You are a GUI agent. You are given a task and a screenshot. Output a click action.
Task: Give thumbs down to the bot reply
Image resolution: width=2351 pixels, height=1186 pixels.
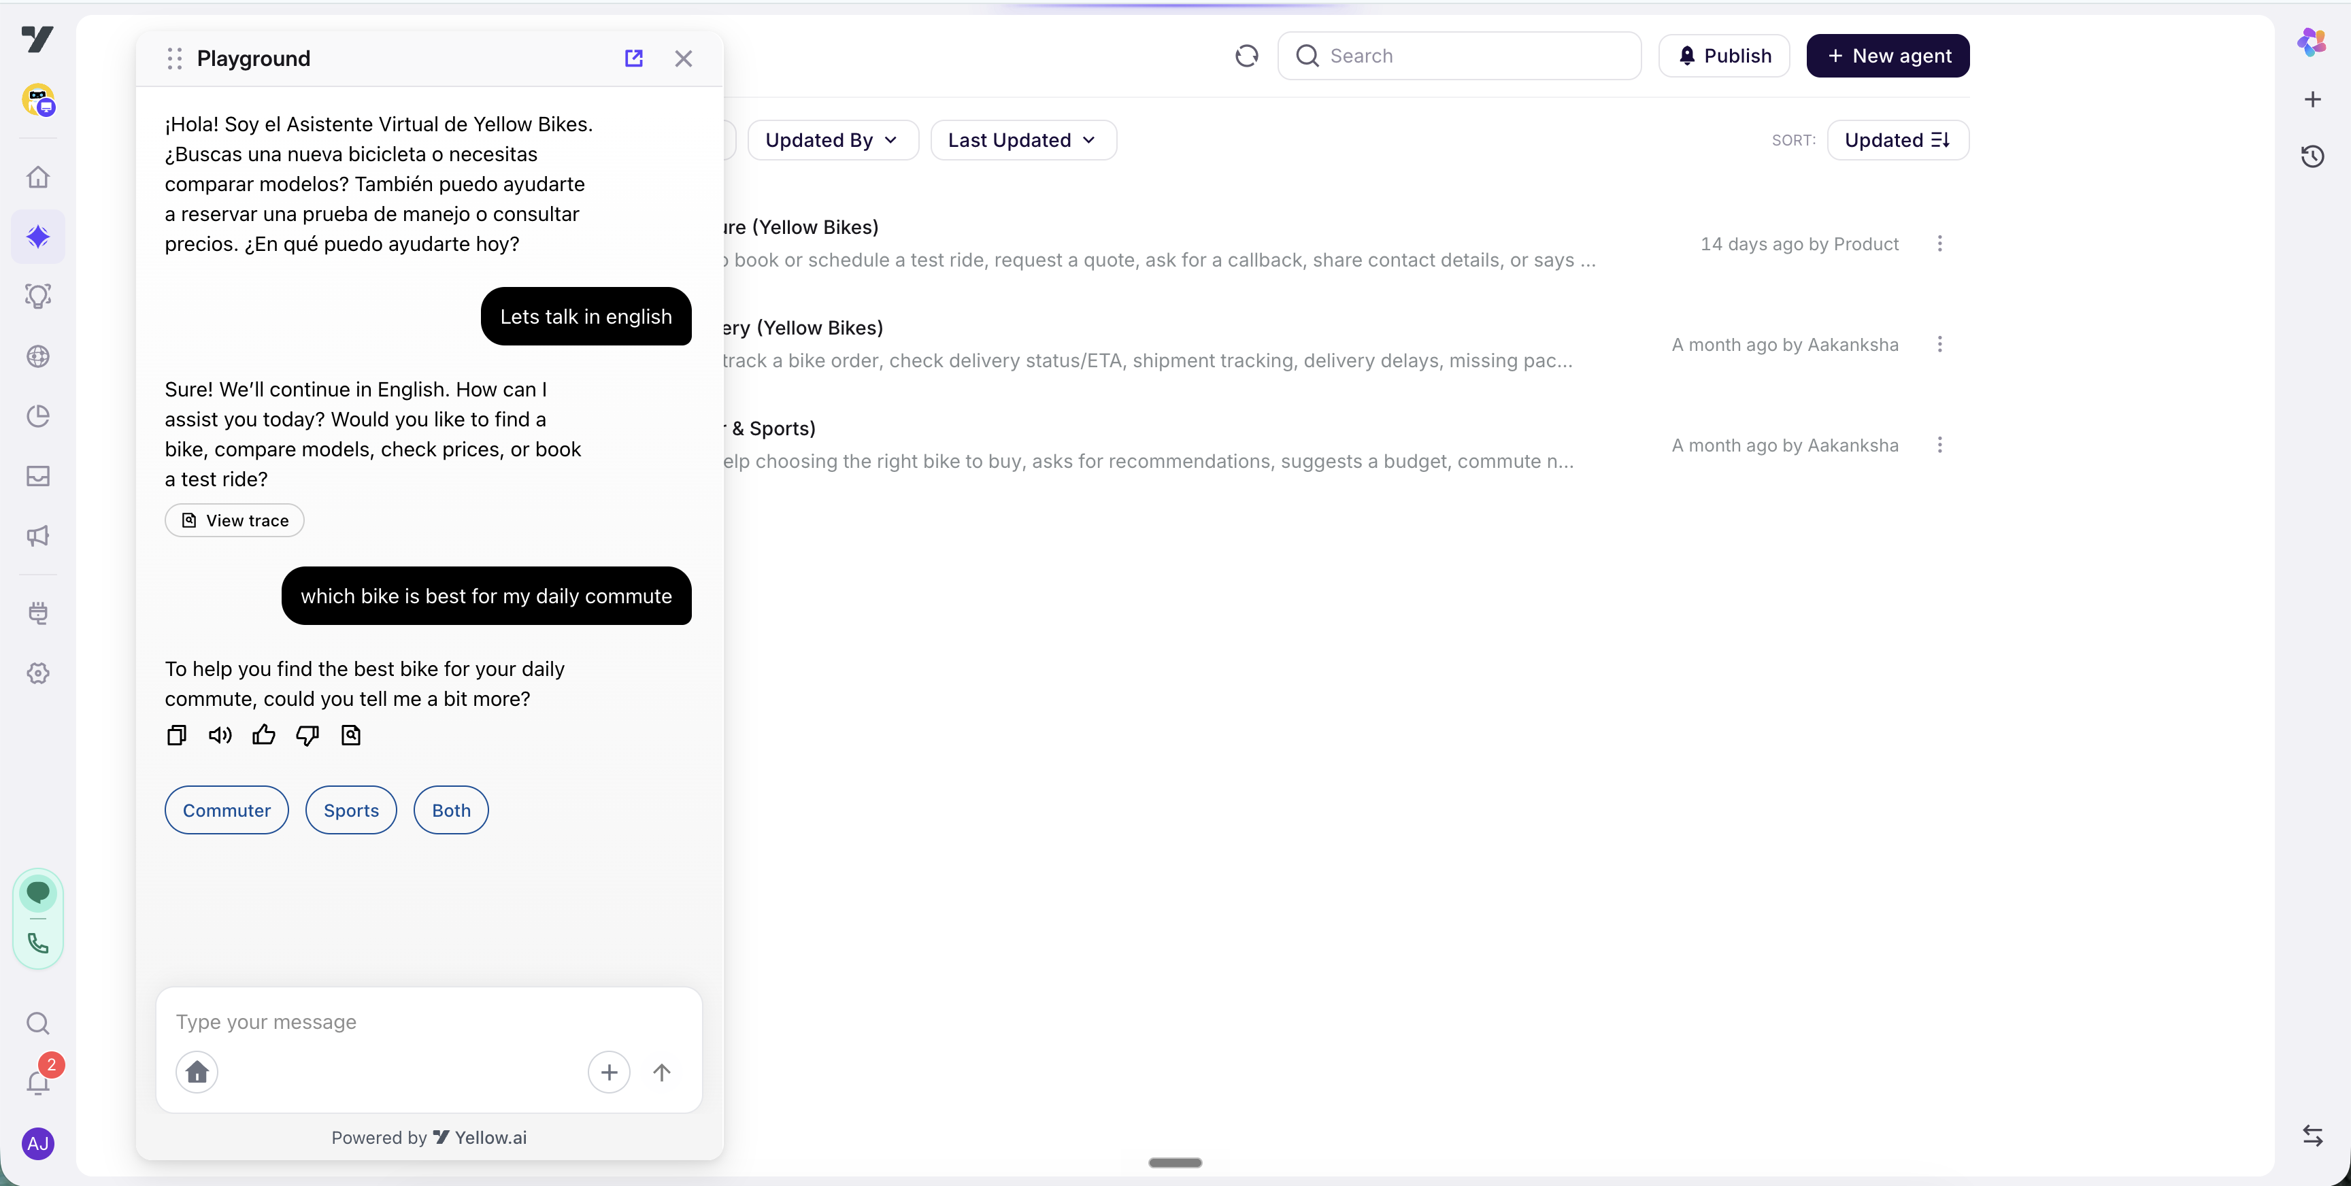click(x=307, y=735)
